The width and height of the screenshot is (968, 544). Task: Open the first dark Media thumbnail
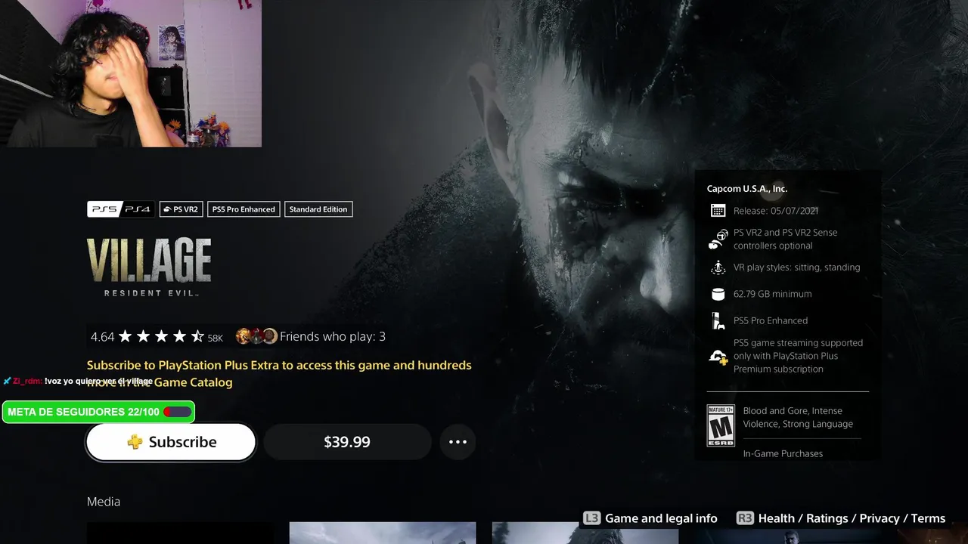click(180, 533)
